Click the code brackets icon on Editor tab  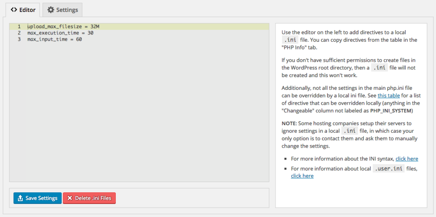coord(14,10)
